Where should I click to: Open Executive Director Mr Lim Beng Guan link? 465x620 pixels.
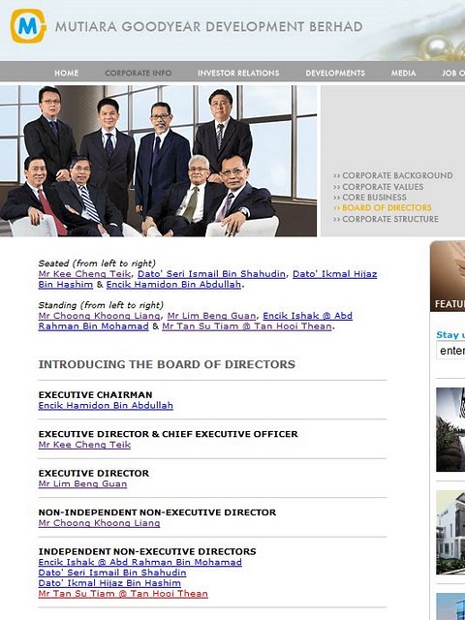point(82,484)
